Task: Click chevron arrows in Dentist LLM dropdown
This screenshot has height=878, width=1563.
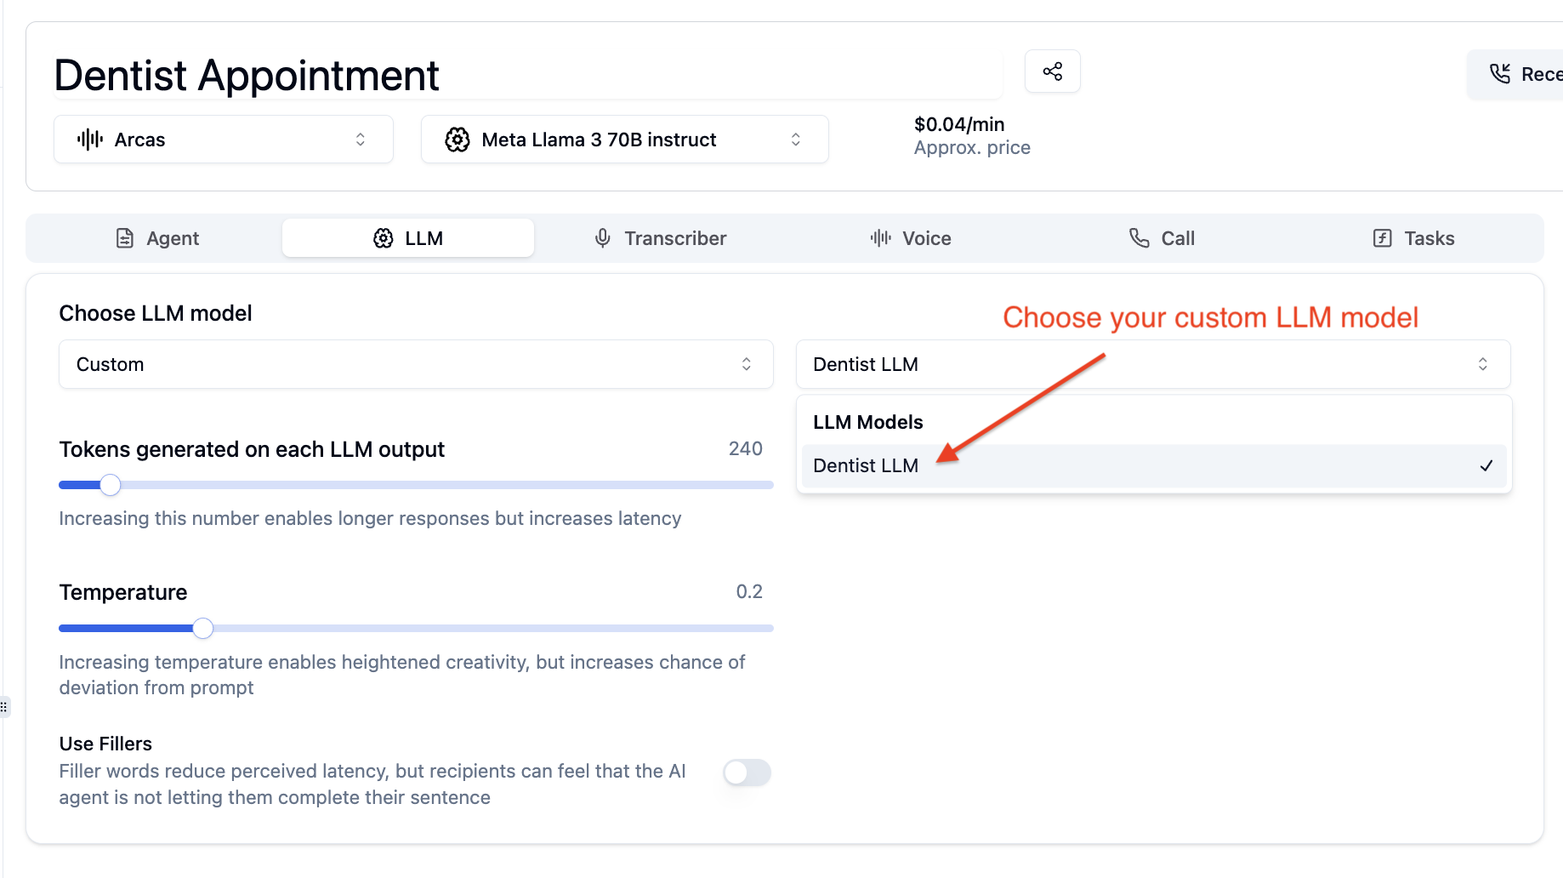Action: (x=1483, y=364)
